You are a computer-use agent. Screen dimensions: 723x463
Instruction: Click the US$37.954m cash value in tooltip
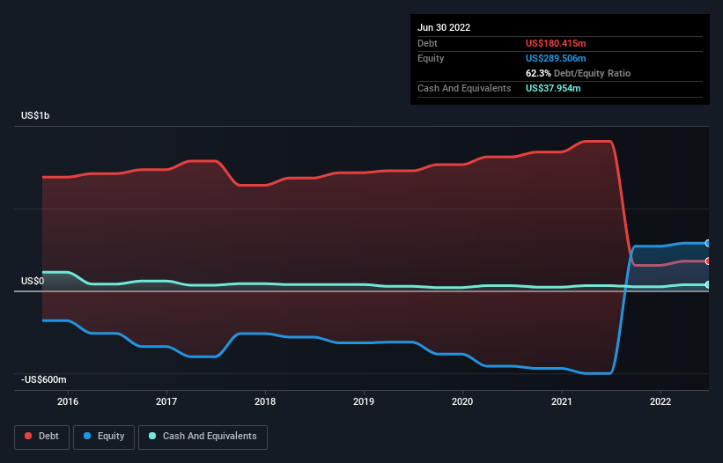click(553, 88)
